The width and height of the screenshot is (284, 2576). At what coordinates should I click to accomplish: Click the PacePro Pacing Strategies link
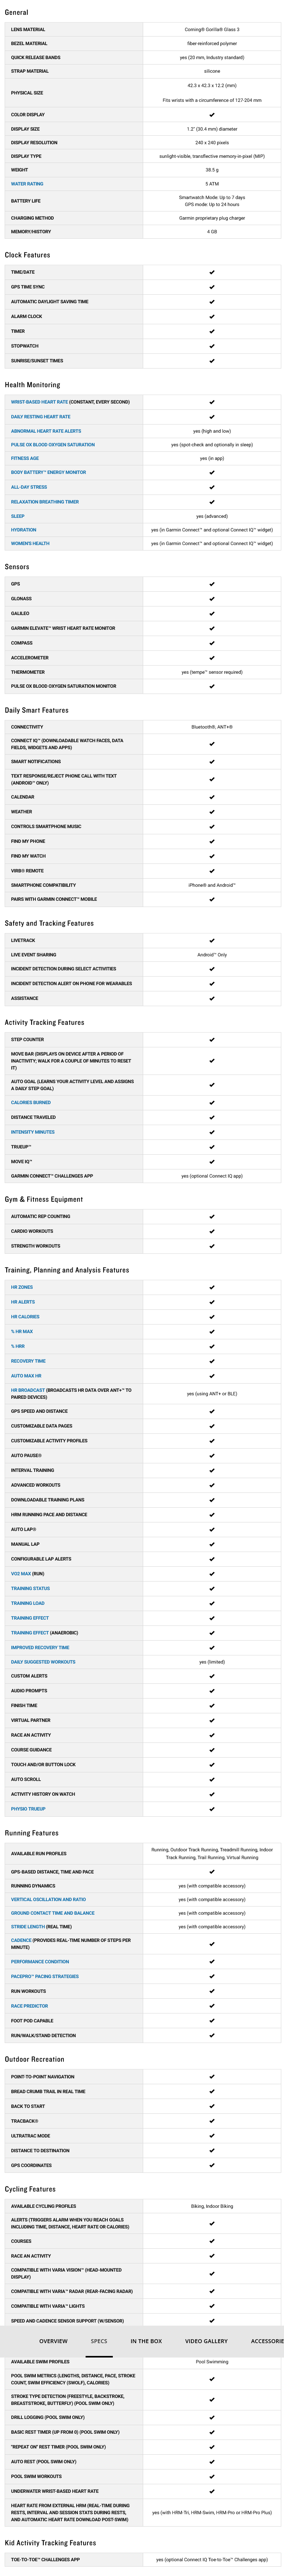click(x=45, y=1976)
